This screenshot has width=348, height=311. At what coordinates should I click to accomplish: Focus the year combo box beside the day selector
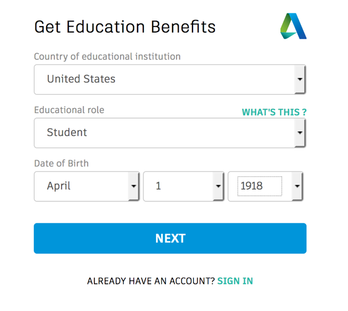pyautogui.click(x=265, y=186)
